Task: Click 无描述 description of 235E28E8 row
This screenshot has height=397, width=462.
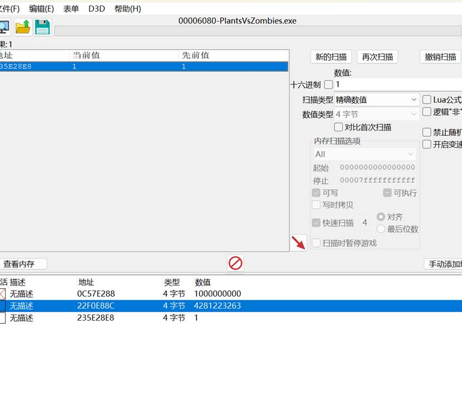Action: point(22,318)
